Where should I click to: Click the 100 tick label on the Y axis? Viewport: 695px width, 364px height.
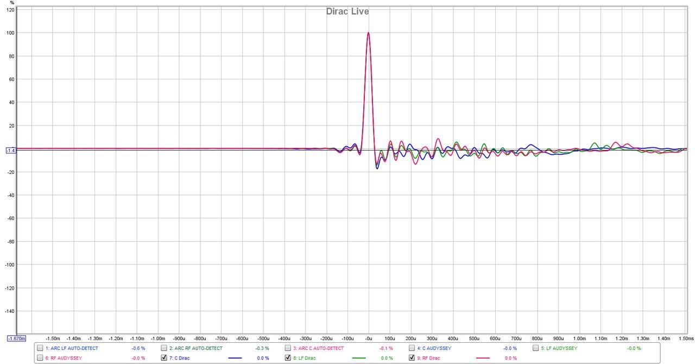coord(11,33)
